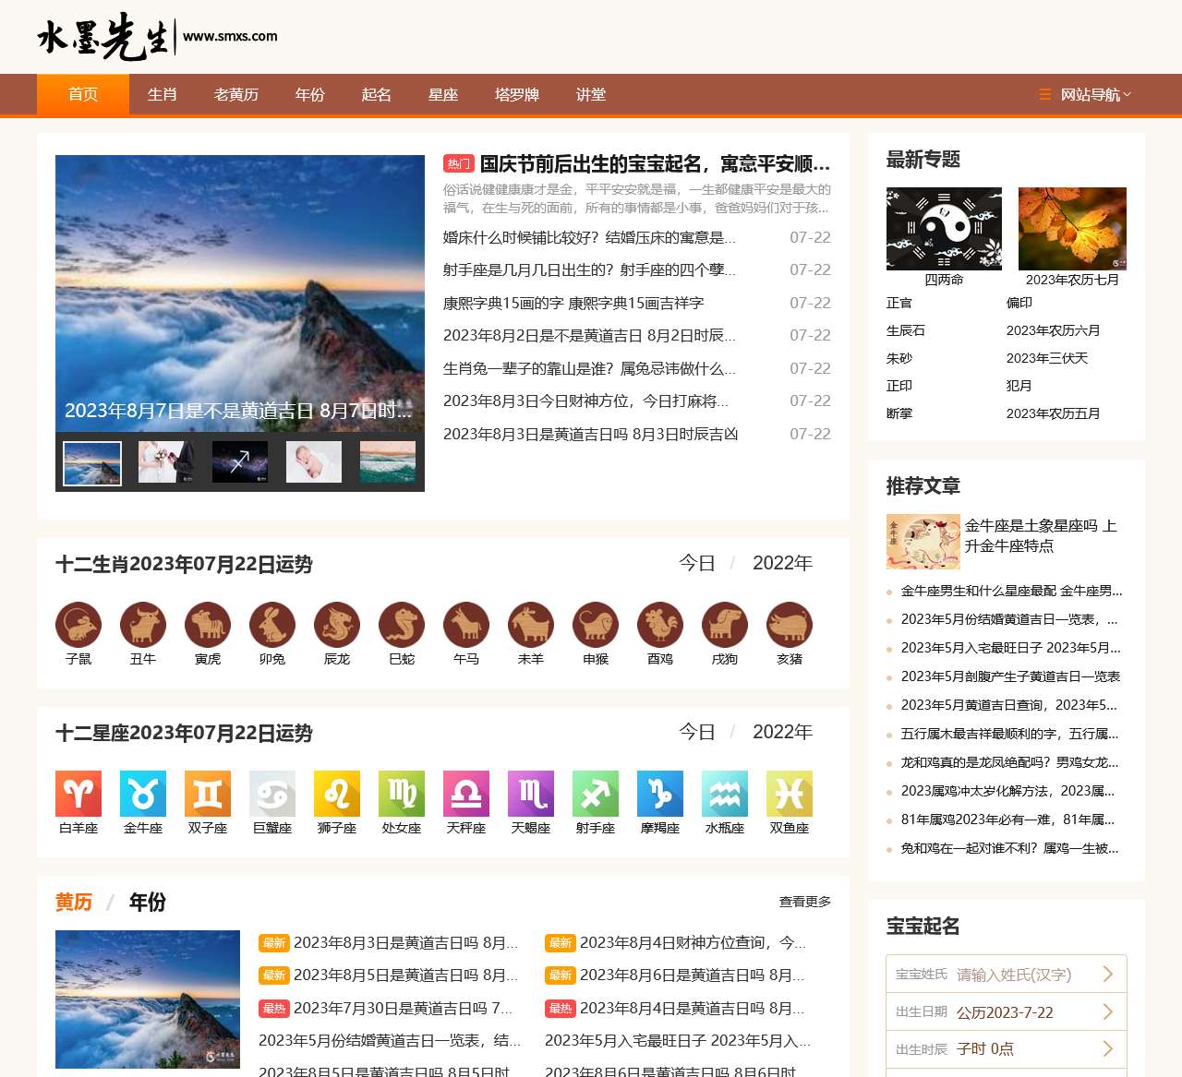This screenshot has height=1077, width=1182.
Task: Open the 子鼠 zodiac icon
Action: [x=78, y=625]
